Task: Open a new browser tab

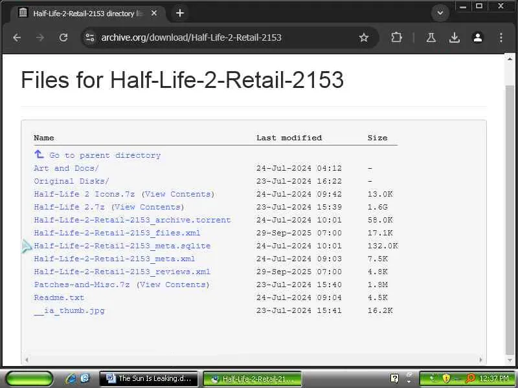Action: coord(180,13)
